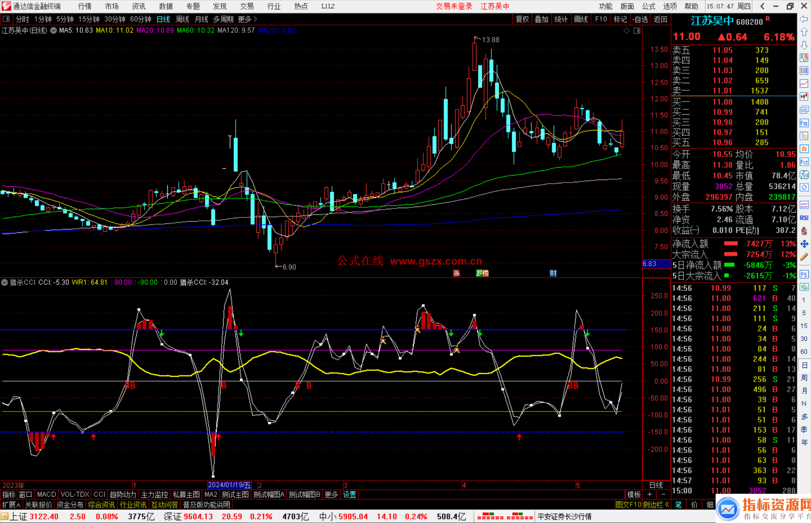This screenshot has width=811, height=523.
Task: Open the 模板 template dropdown
Action: [x=634, y=495]
